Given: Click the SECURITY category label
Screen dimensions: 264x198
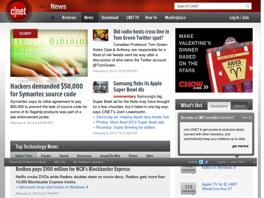Looking at the screenshot, I should point(25,34).
